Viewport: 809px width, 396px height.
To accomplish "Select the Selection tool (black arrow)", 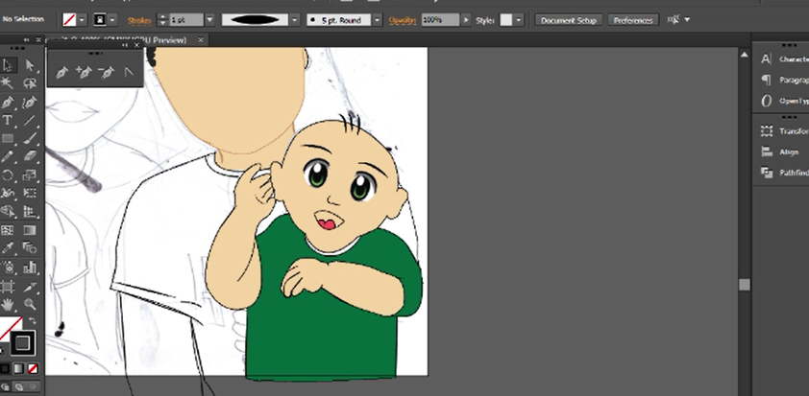I will (x=8, y=65).
